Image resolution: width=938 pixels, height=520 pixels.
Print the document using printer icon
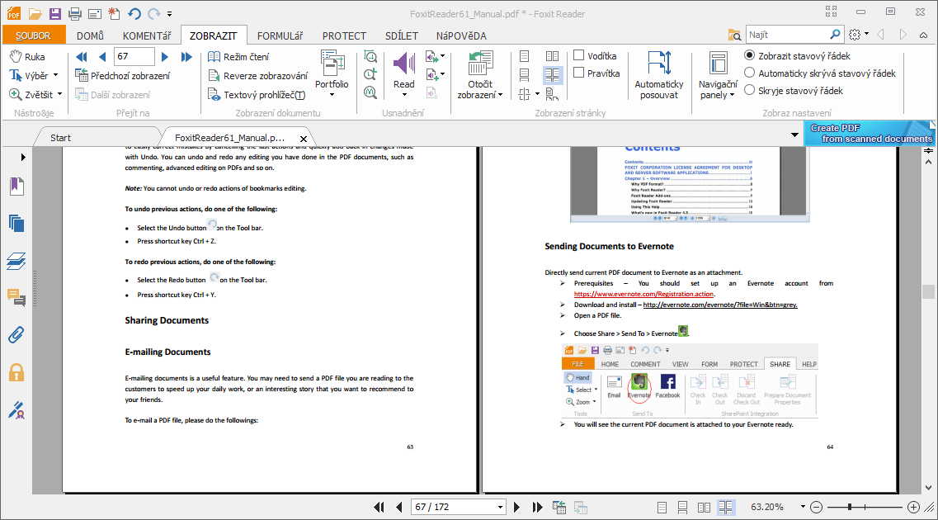(75, 14)
